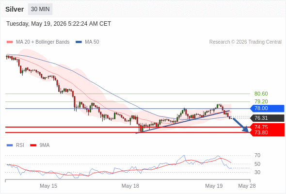Screen dimensions: 286x194
Task: Click the blue MA 50 legend swatch
Action: coord(79,42)
